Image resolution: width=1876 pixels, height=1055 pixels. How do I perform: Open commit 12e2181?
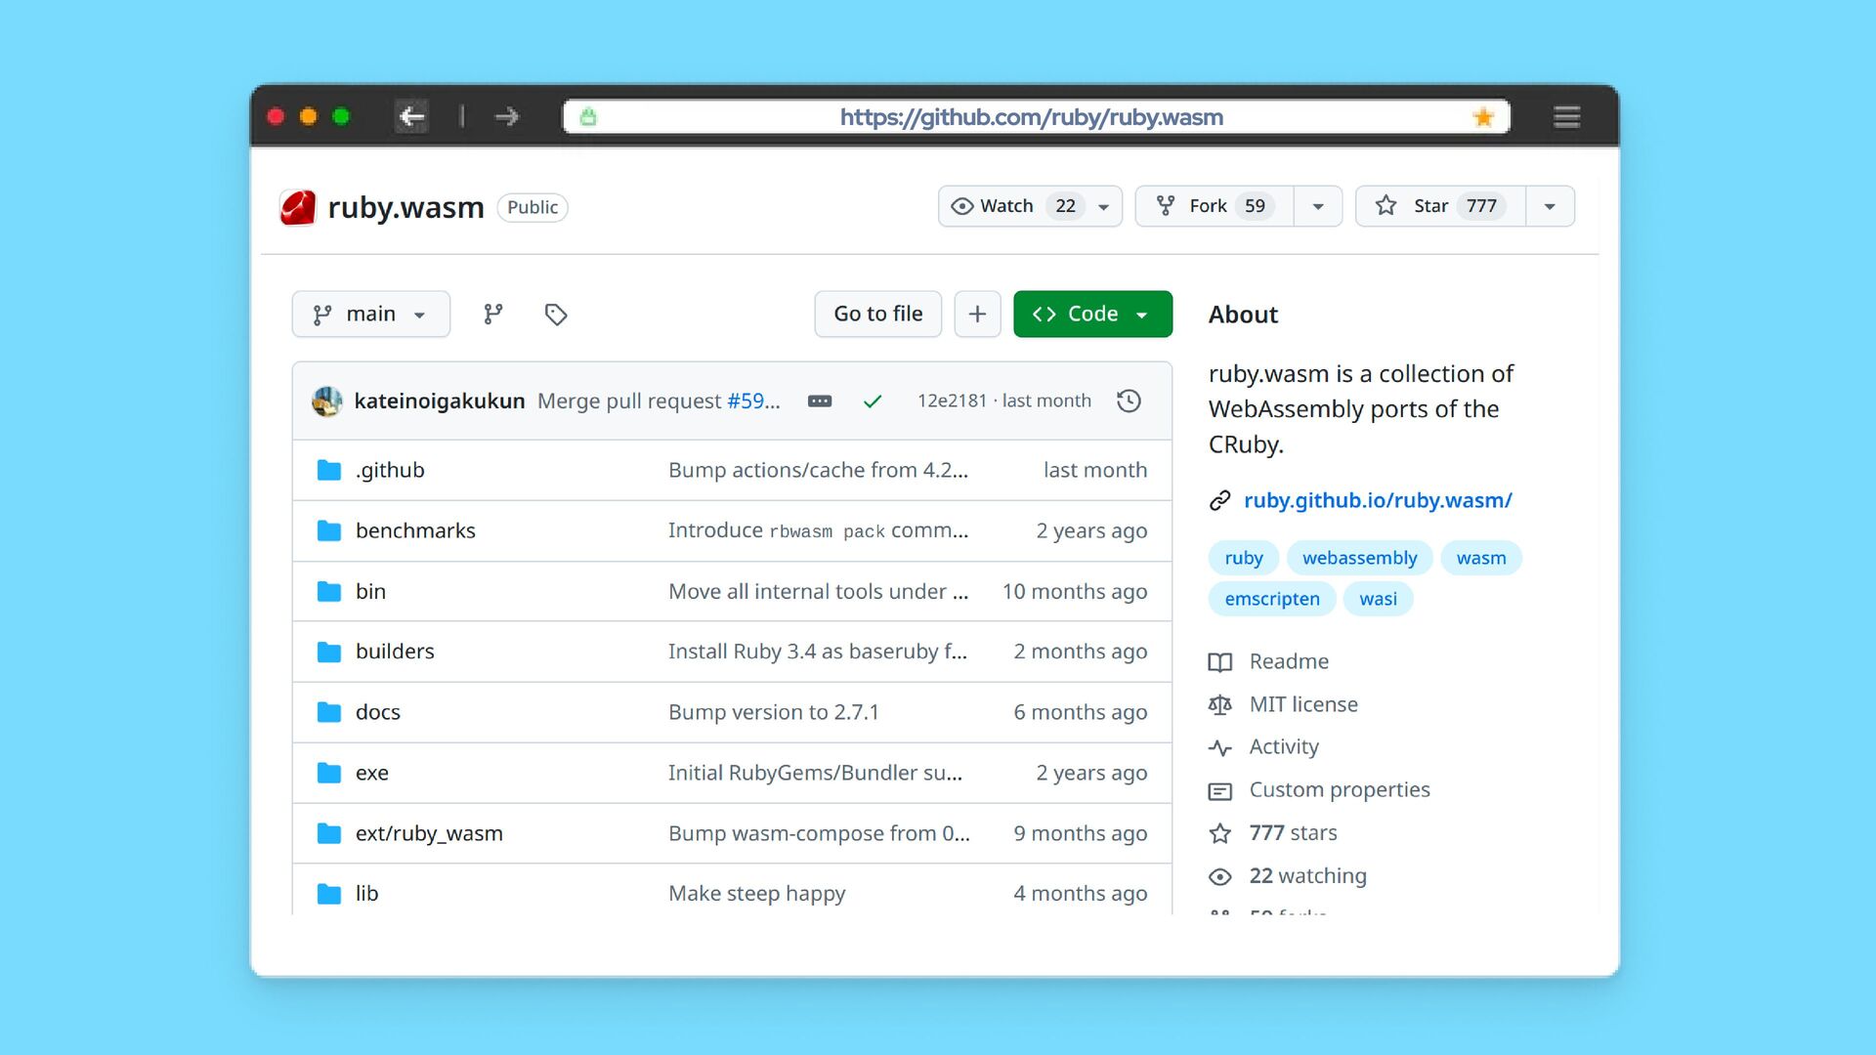[x=953, y=401]
